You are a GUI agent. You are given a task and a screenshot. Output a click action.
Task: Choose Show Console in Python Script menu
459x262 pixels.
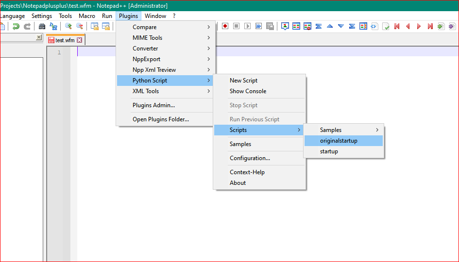coord(248,91)
